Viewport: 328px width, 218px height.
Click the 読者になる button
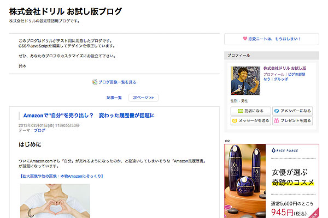(x=251, y=111)
